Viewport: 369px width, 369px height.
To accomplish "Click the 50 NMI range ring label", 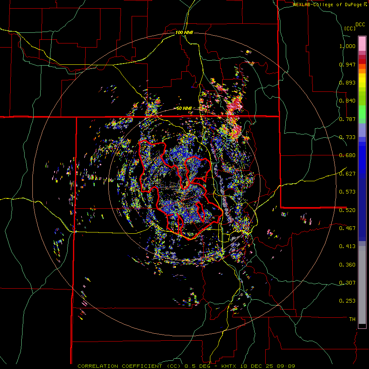I will [x=184, y=108].
